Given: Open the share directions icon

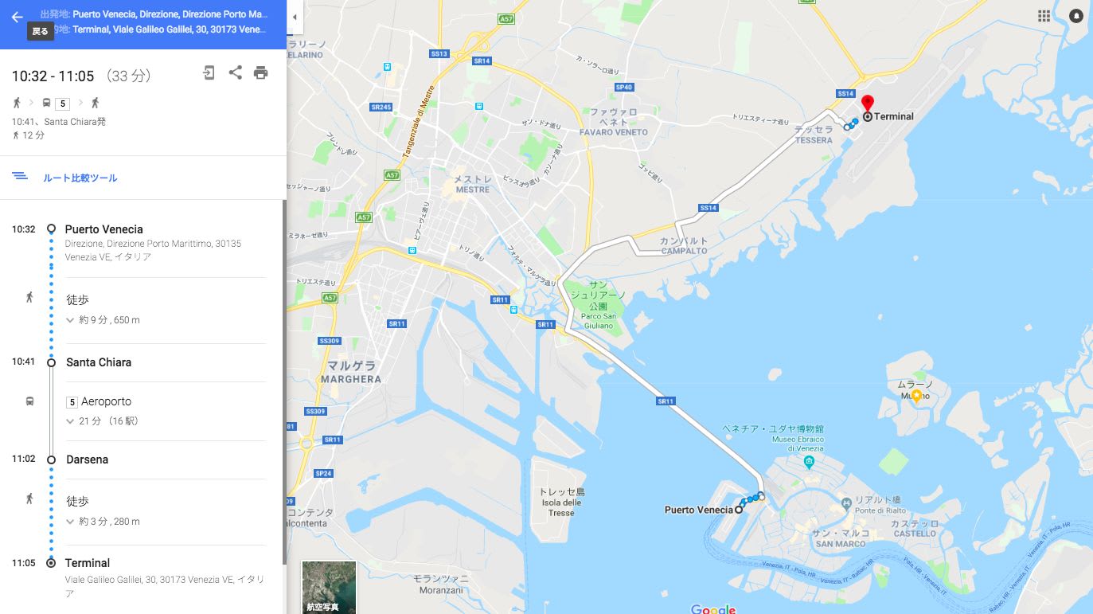Looking at the screenshot, I should (235, 72).
